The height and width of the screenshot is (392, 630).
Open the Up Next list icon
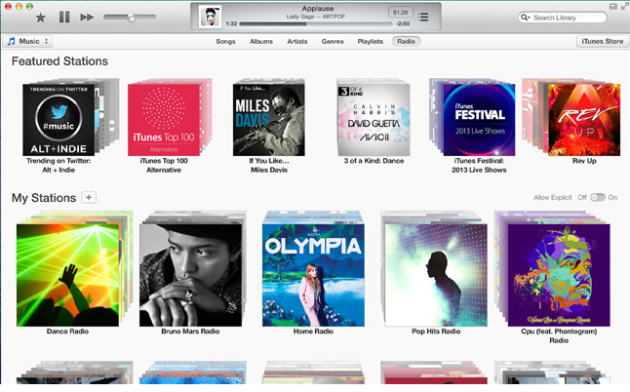(x=423, y=18)
